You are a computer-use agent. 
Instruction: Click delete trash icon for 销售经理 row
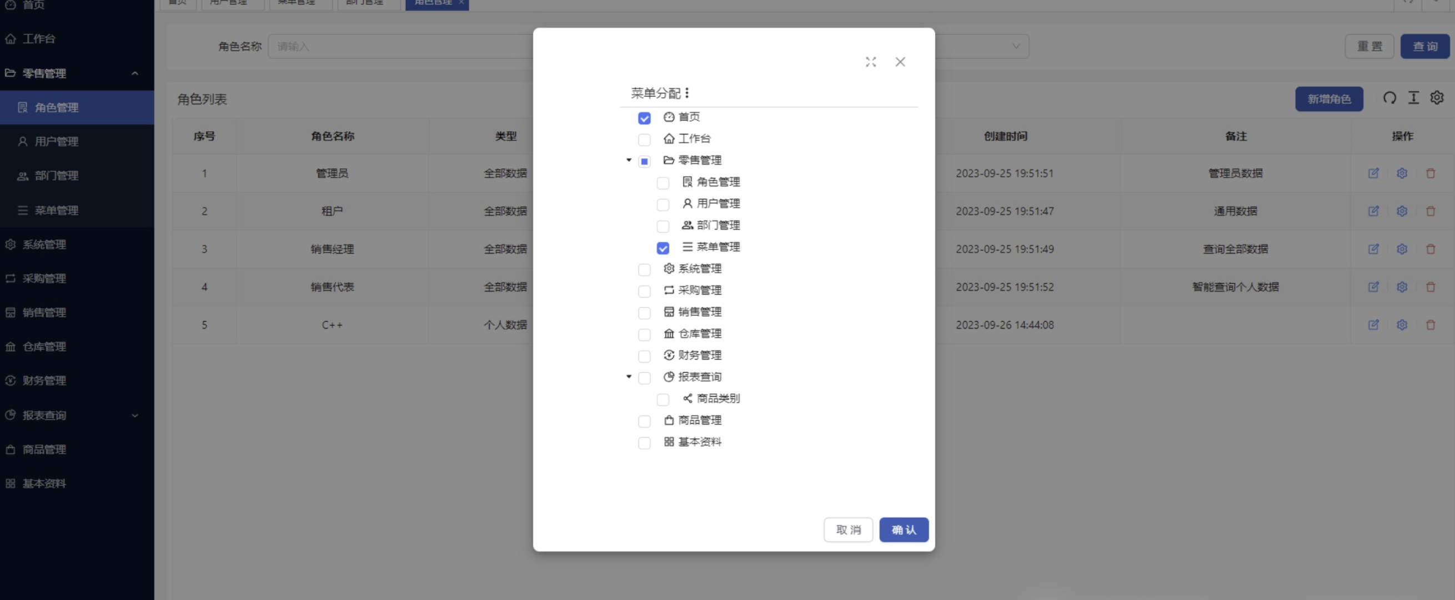tap(1430, 249)
